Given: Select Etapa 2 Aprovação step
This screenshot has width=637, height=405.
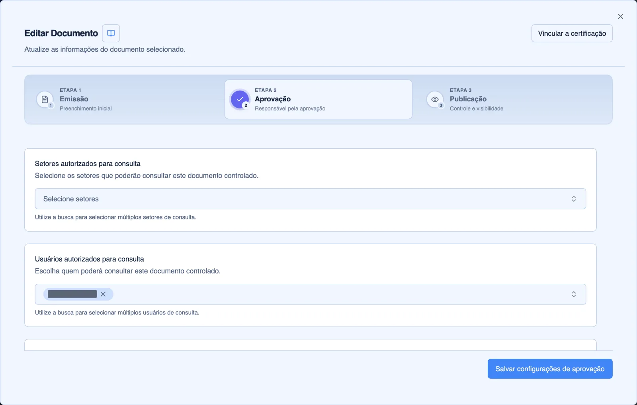Looking at the screenshot, I should click(x=318, y=99).
